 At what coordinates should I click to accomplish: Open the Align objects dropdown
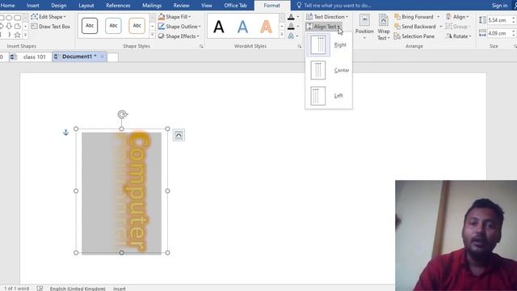point(457,16)
